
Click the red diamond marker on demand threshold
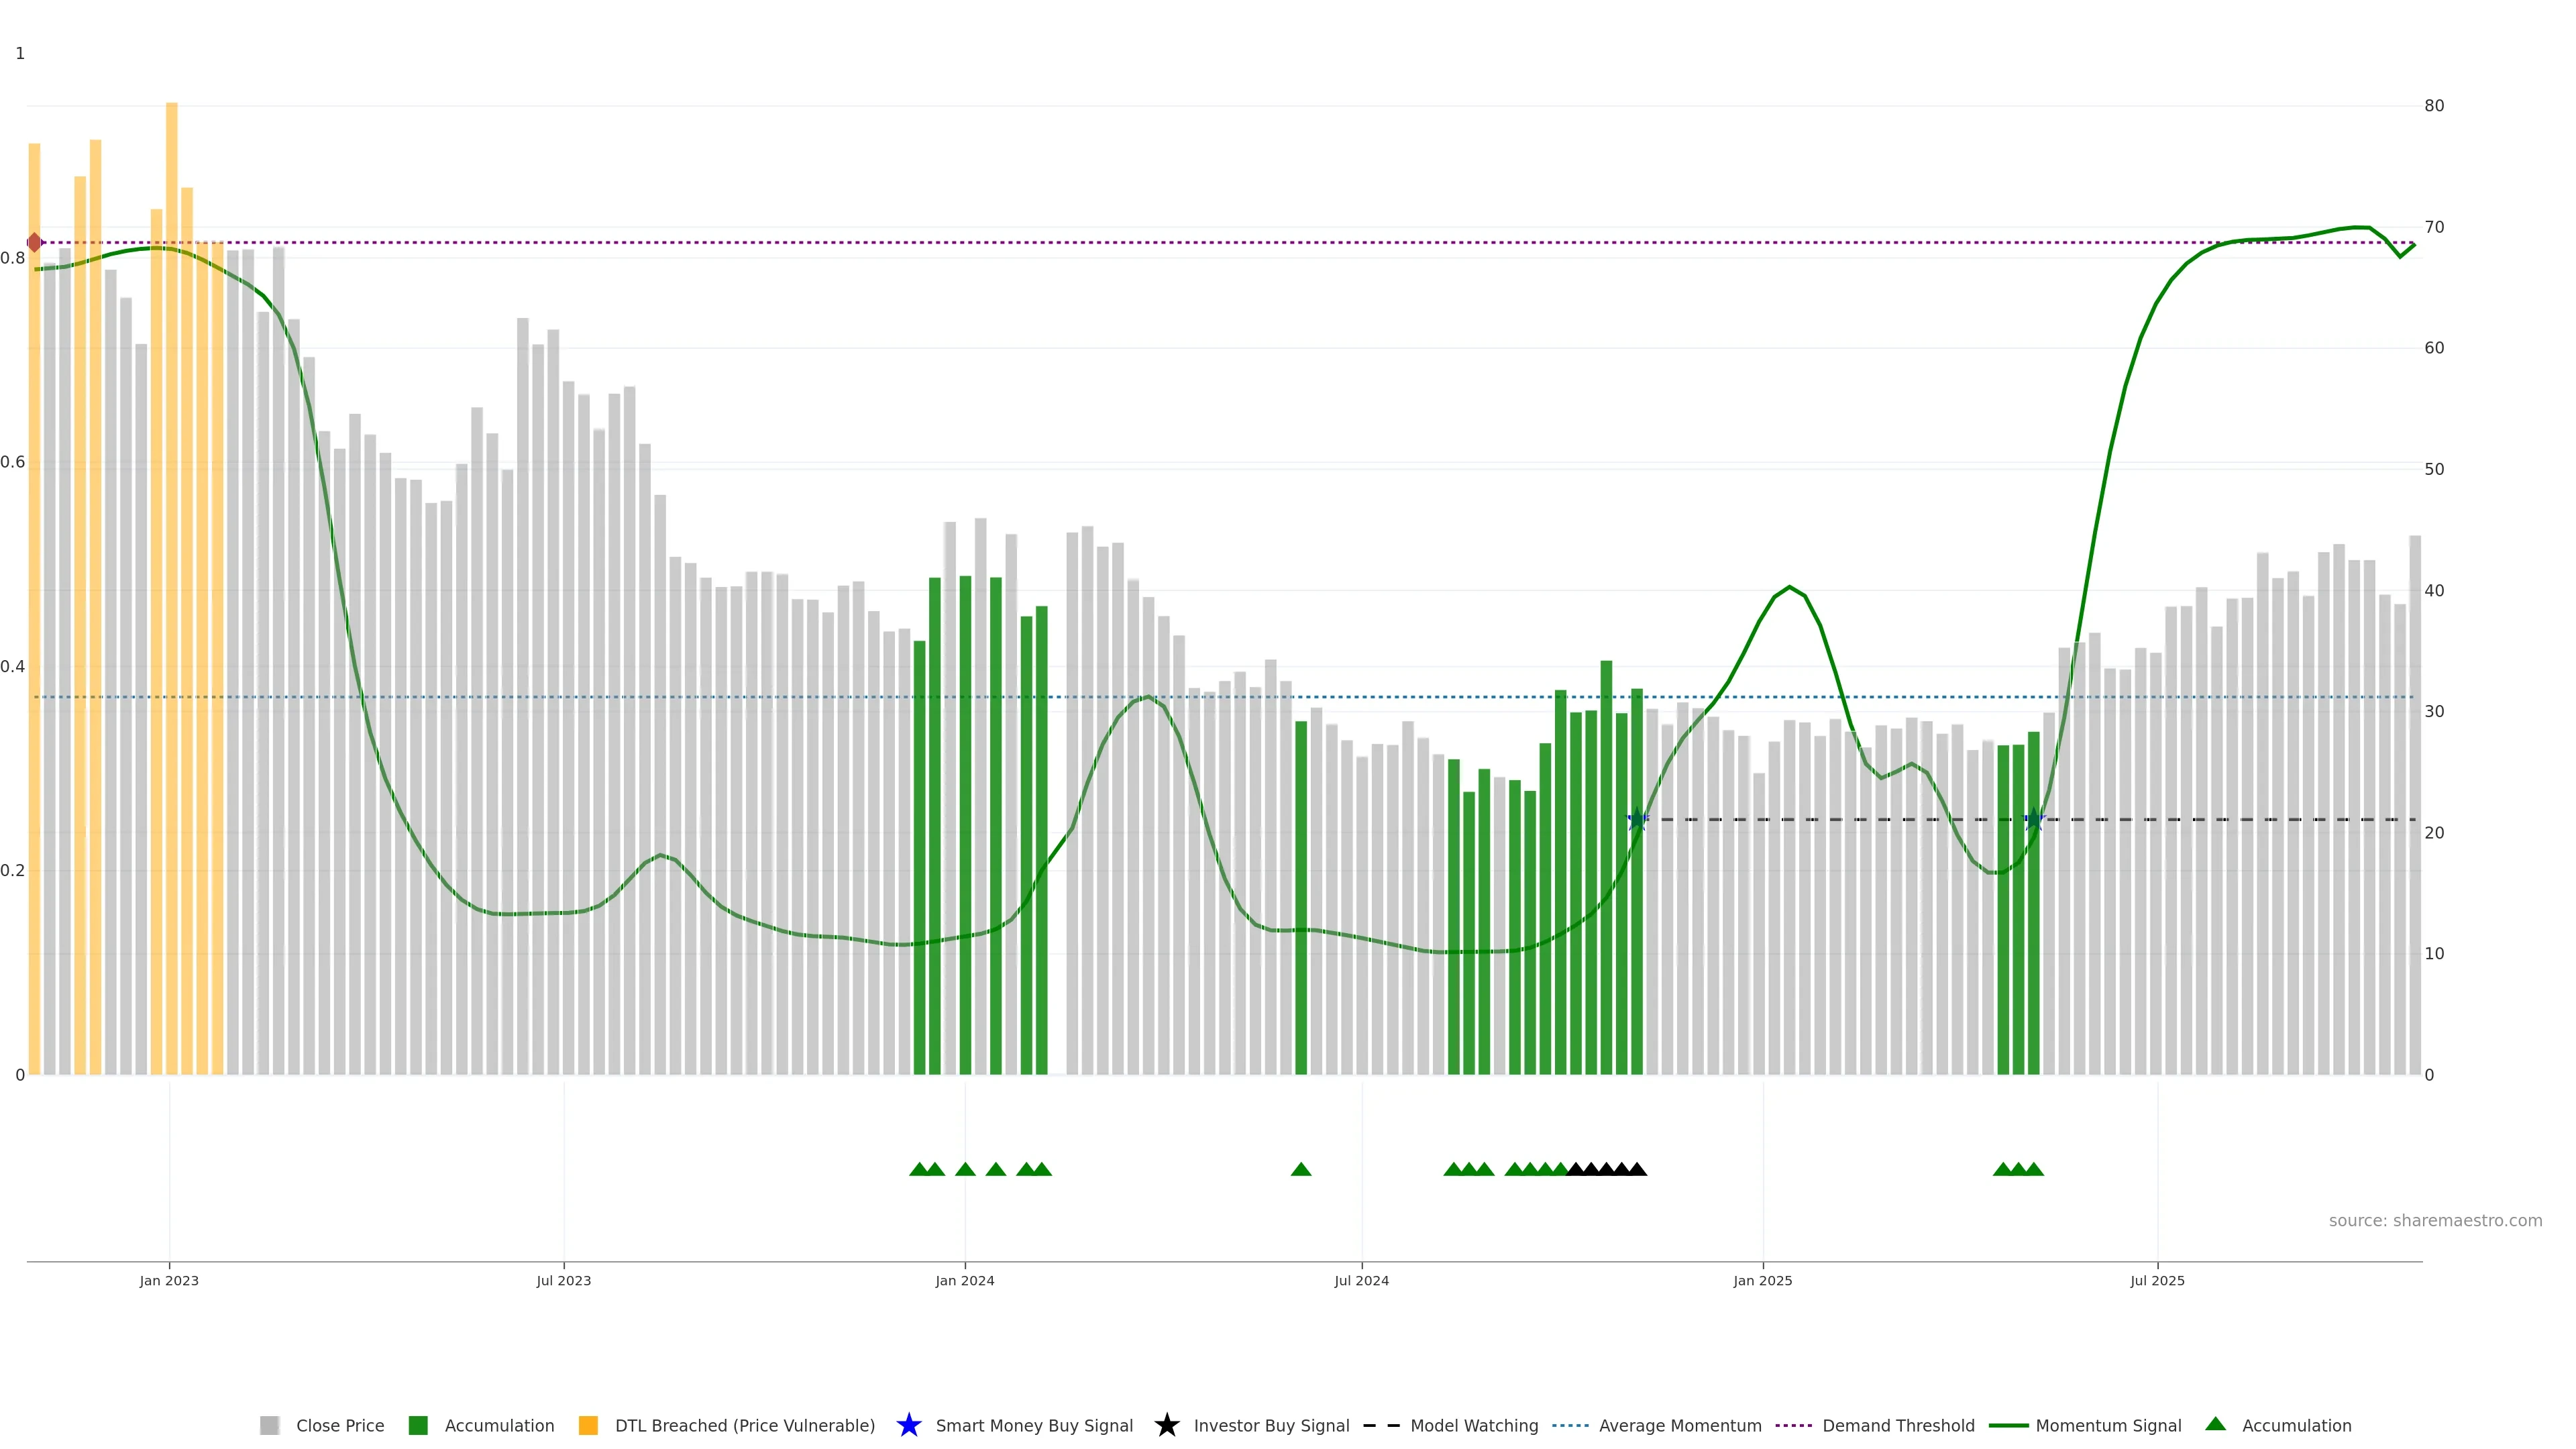(35, 242)
